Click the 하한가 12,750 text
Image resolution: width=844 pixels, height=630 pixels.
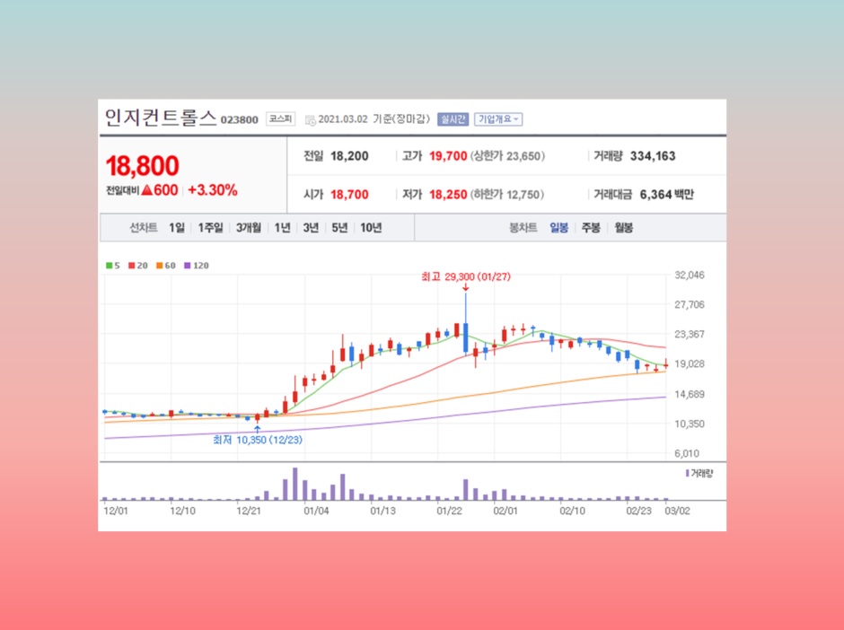507,194
